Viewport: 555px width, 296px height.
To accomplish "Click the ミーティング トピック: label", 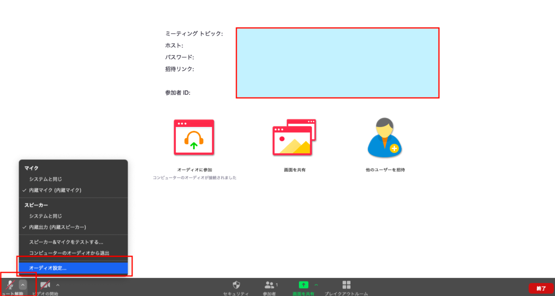I will coord(194,33).
